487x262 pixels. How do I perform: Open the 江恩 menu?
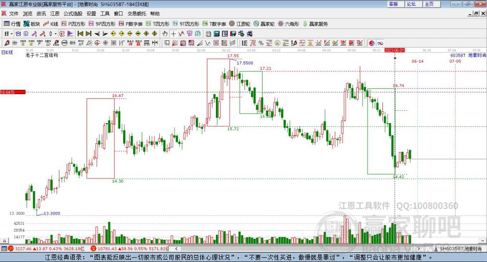click(55, 13)
